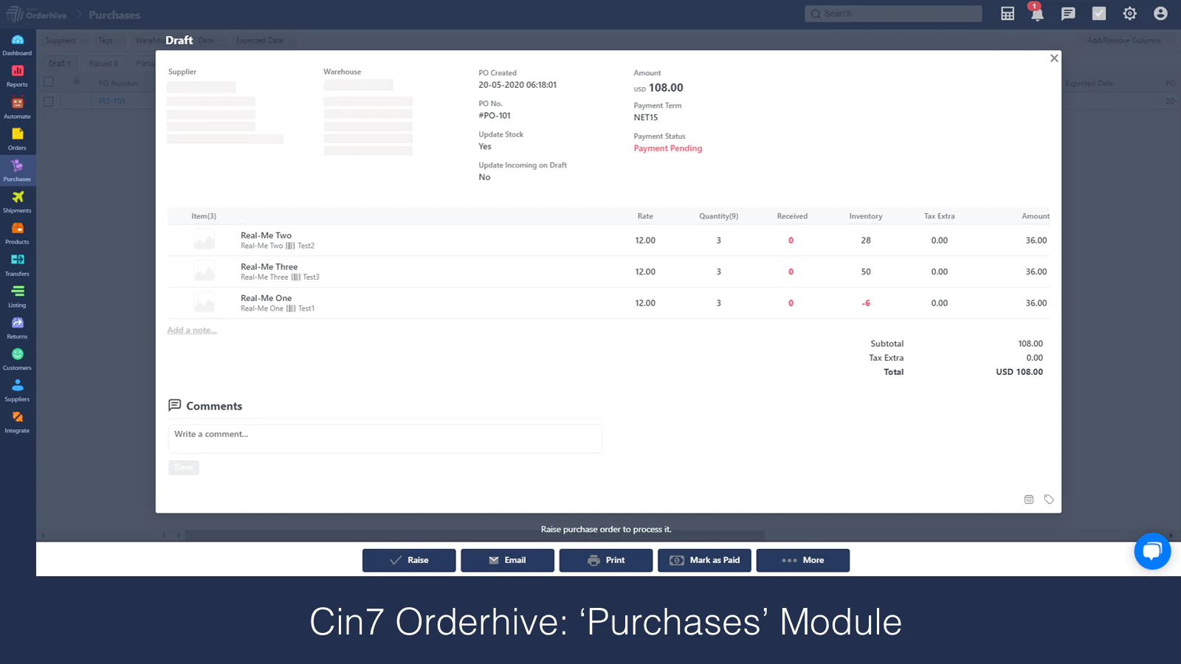The height and width of the screenshot is (664, 1181).
Task: Open the Transfers sidebar icon
Action: pos(17,265)
